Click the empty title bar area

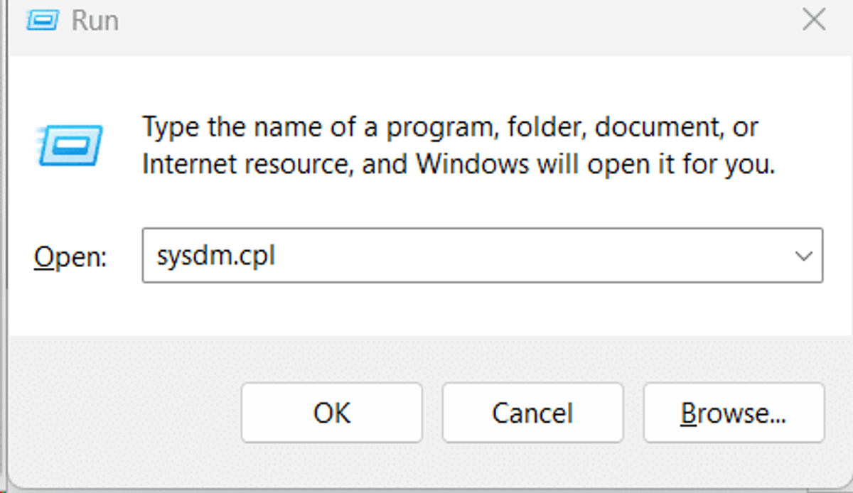pos(455,20)
